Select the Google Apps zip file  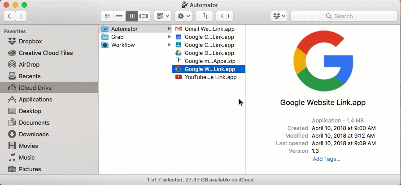[209, 61]
